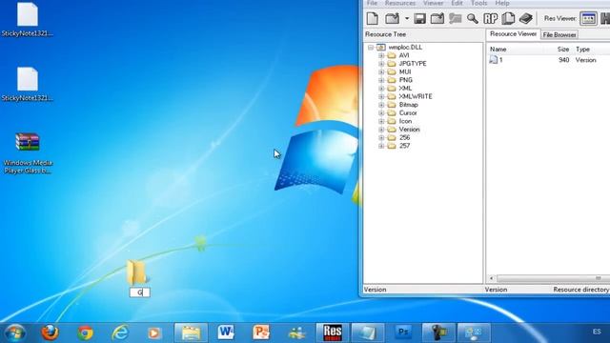
Task: Click the Search magnifier icon
Action: pos(473,18)
